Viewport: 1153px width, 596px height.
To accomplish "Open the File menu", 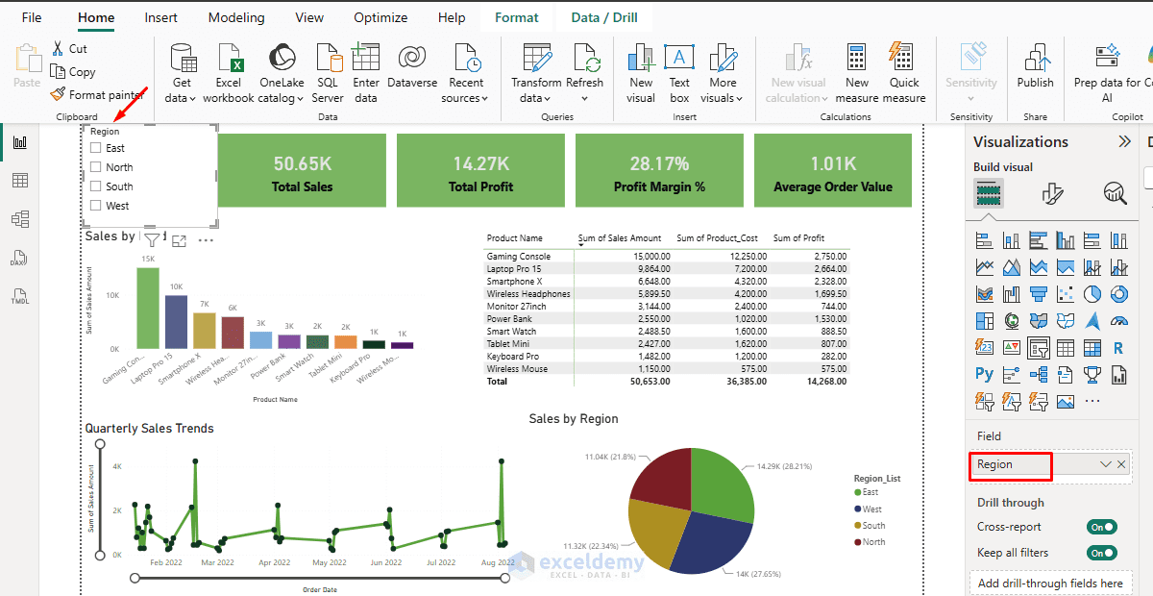I will click(x=32, y=17).
